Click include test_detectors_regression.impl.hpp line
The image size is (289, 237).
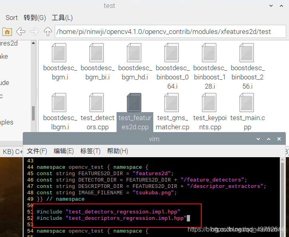pyautogui.click(x=109, y=212)
